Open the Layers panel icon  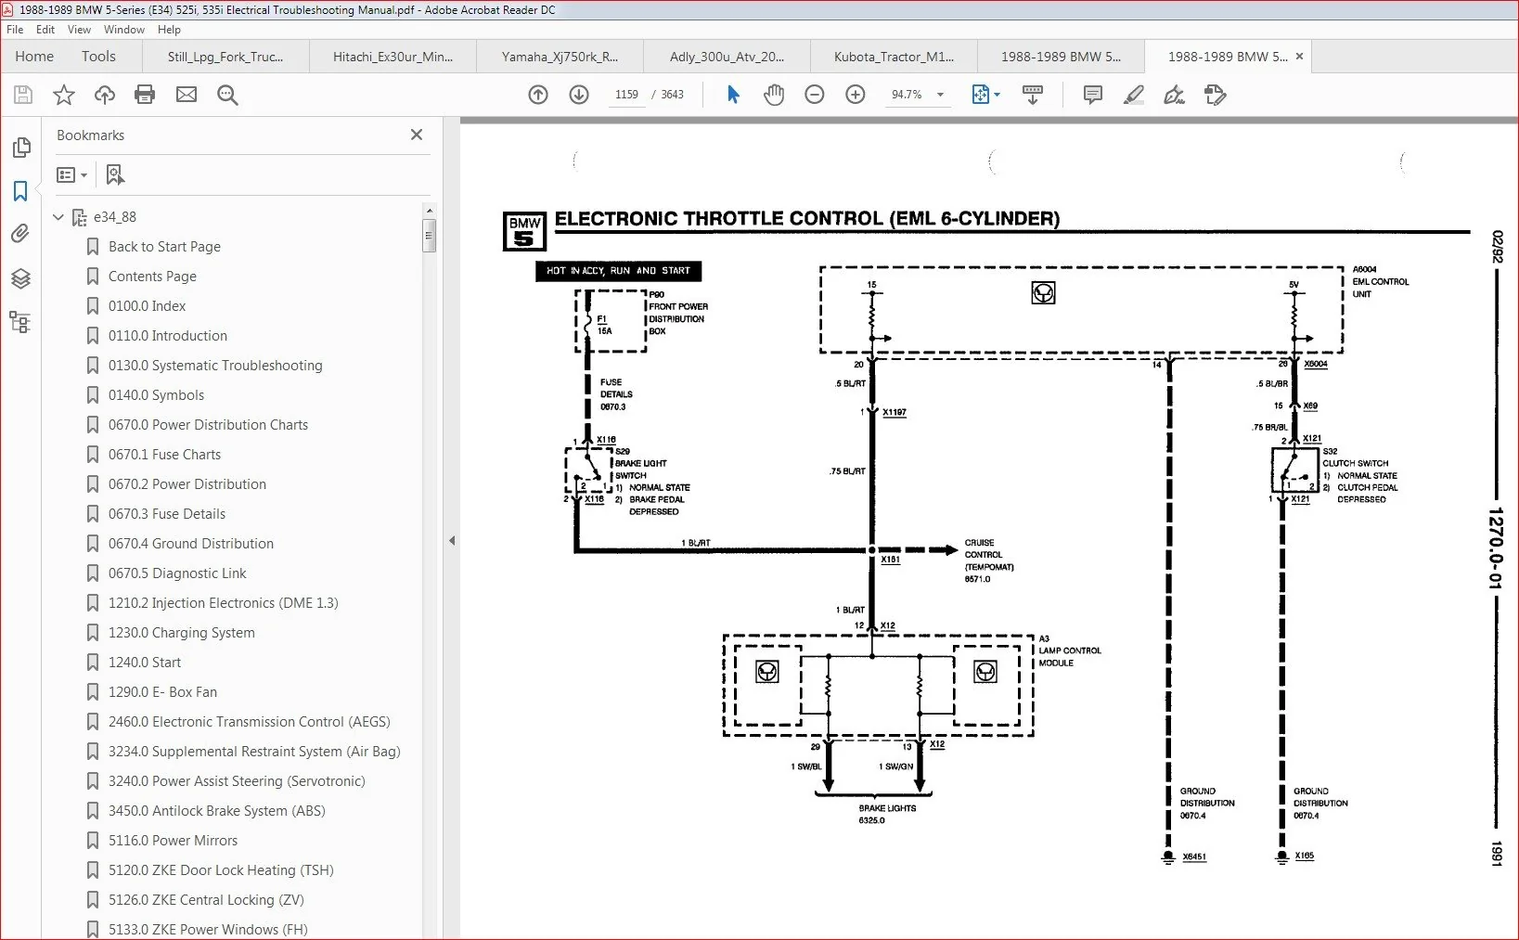pyautogui.click(x=20, y=278)
